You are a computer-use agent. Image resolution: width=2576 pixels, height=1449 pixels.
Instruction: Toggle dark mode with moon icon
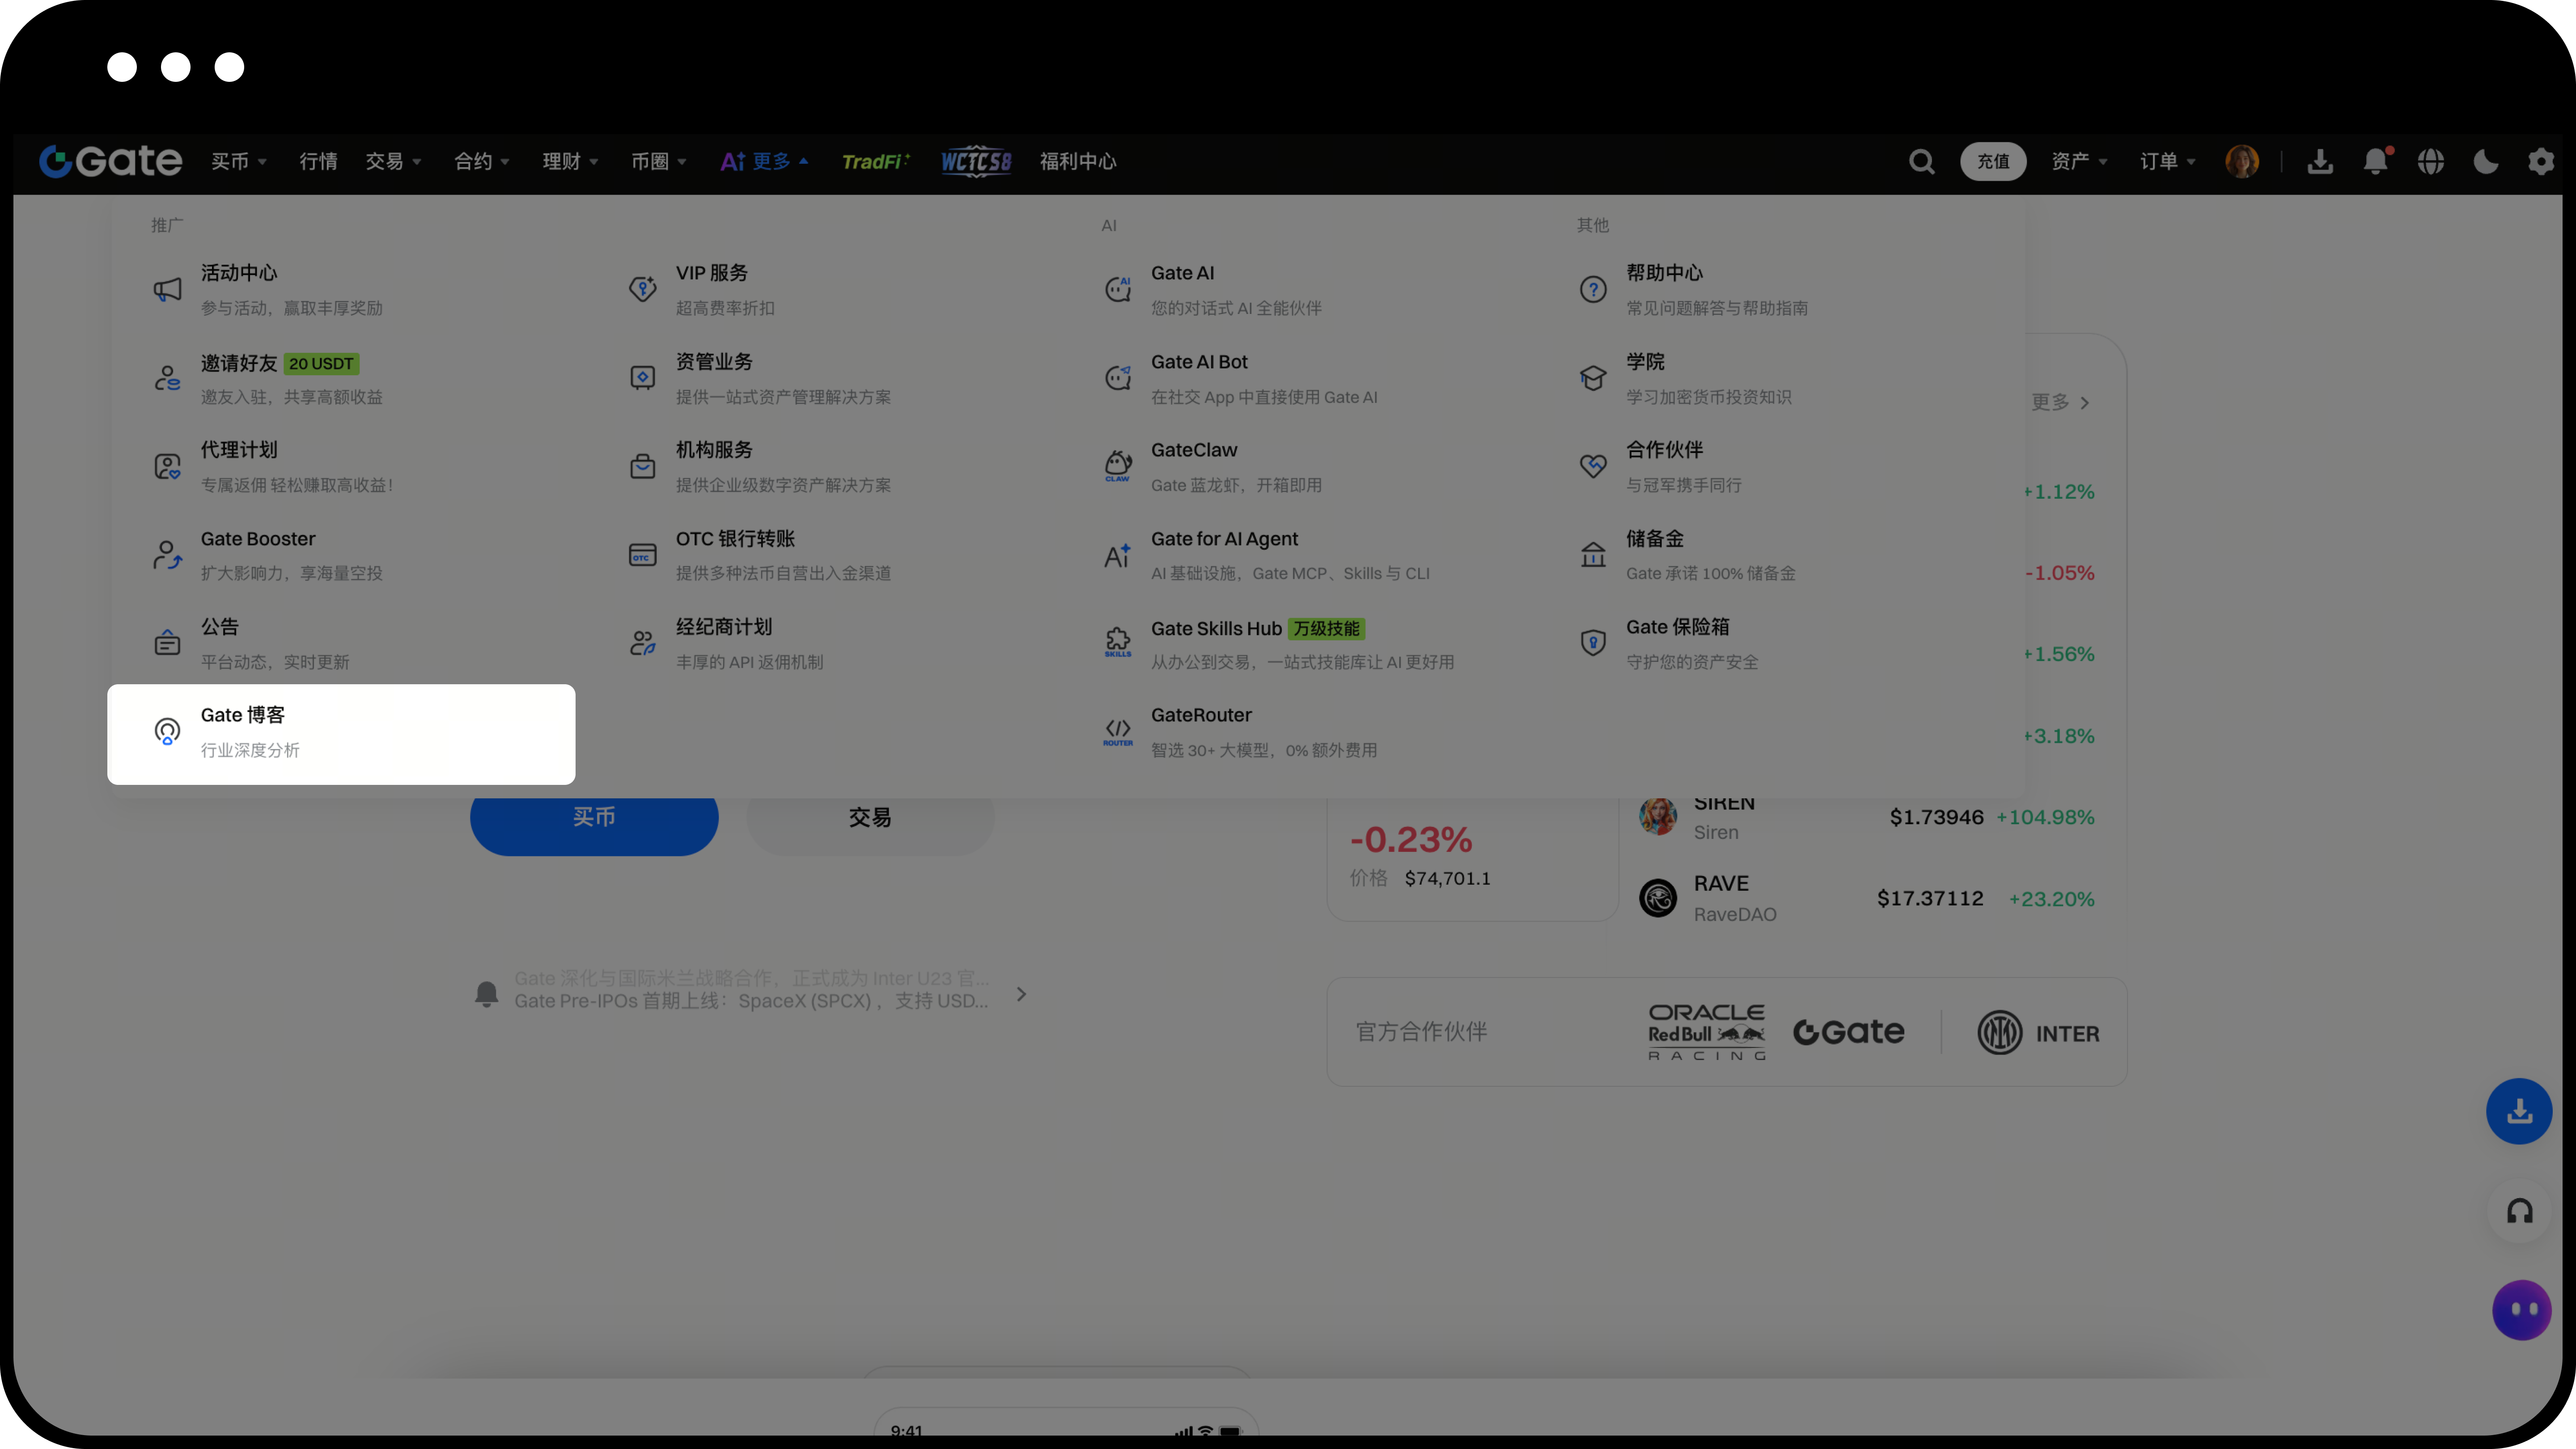[2486, 161]
